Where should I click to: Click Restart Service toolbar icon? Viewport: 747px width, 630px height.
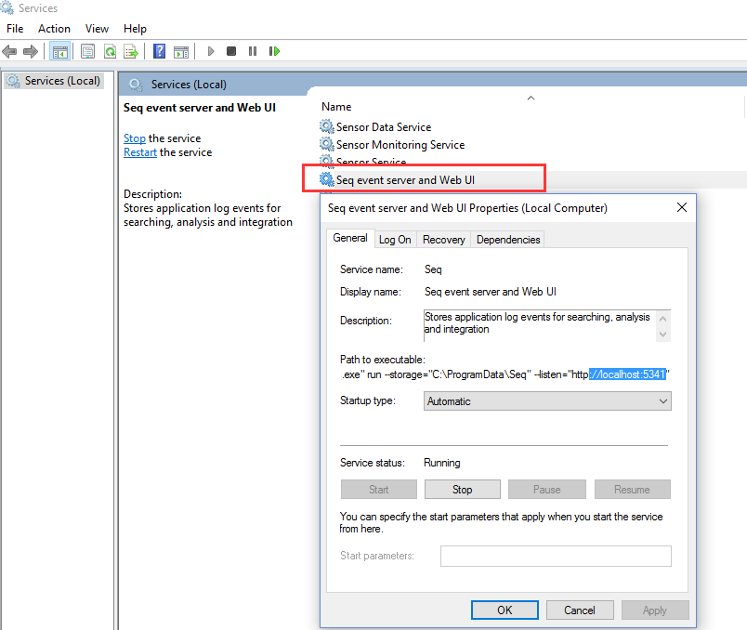tap(274, 51)
